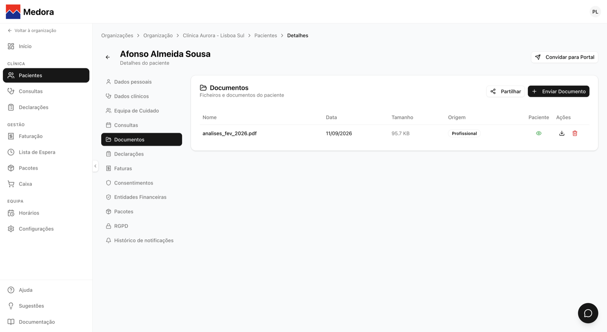
Task: Click Enviar Documento button
Action: [x=558, y=91]
